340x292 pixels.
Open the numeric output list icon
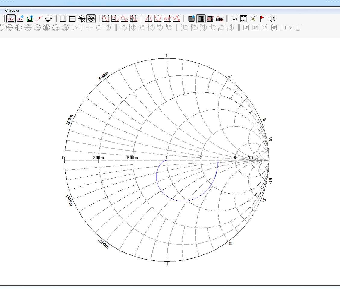pyautogui.click(x=244, y=19)
